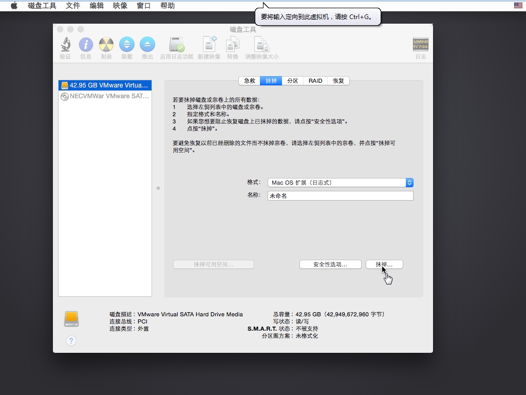The width and height of the screenshot is (526, 395).
Task: Open the Info (信息) toolbar icon
Action: point(86,44)
